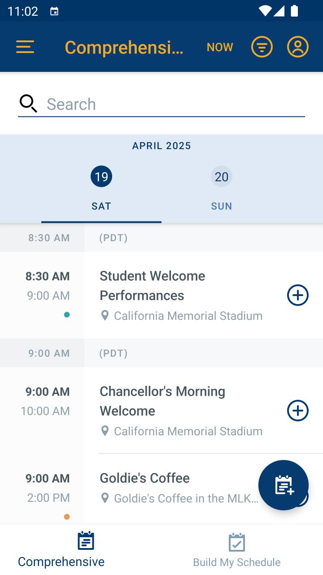Tap location pin under Chancellor's Morning Welcome
The height and width of the screenshot is (575, 323).
[105, 431]
